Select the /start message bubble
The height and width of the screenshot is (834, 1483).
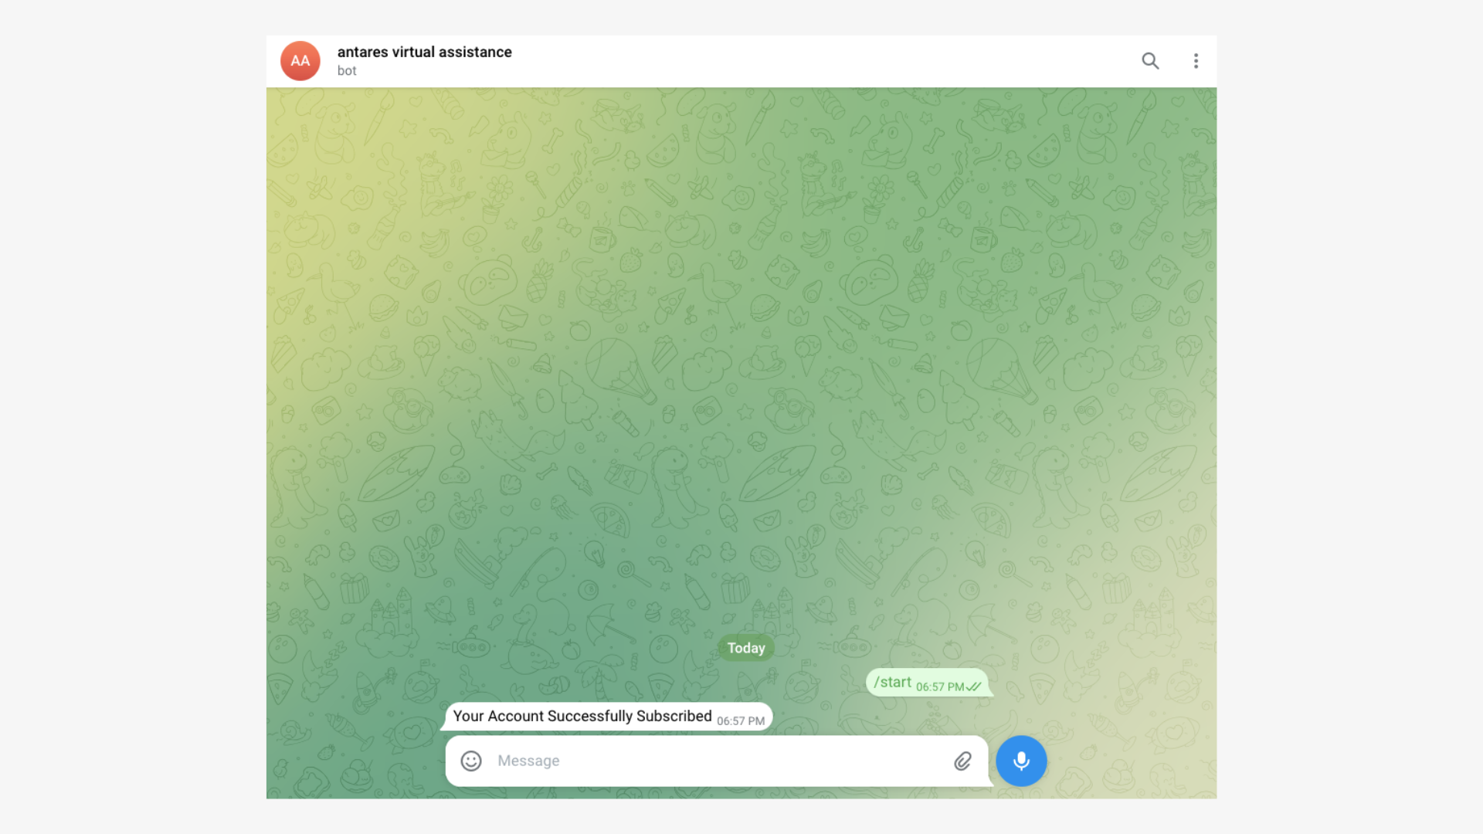tap(927, 683)
